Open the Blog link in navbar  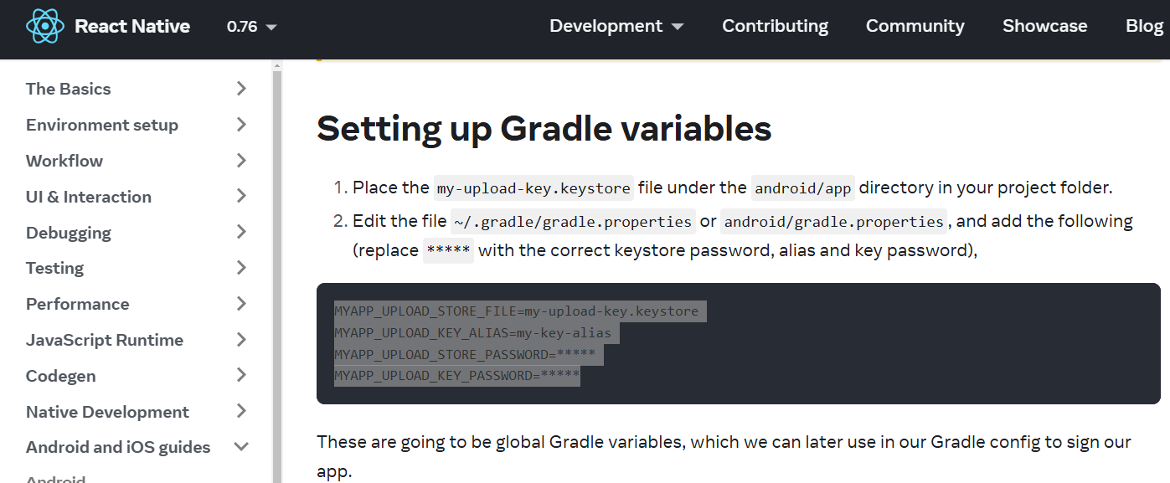click(1145, 26)
